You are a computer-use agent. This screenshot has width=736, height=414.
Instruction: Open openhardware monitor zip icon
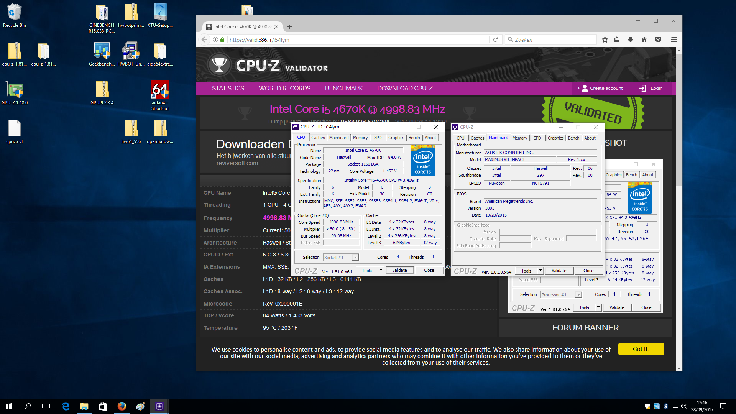pos(160,131)
